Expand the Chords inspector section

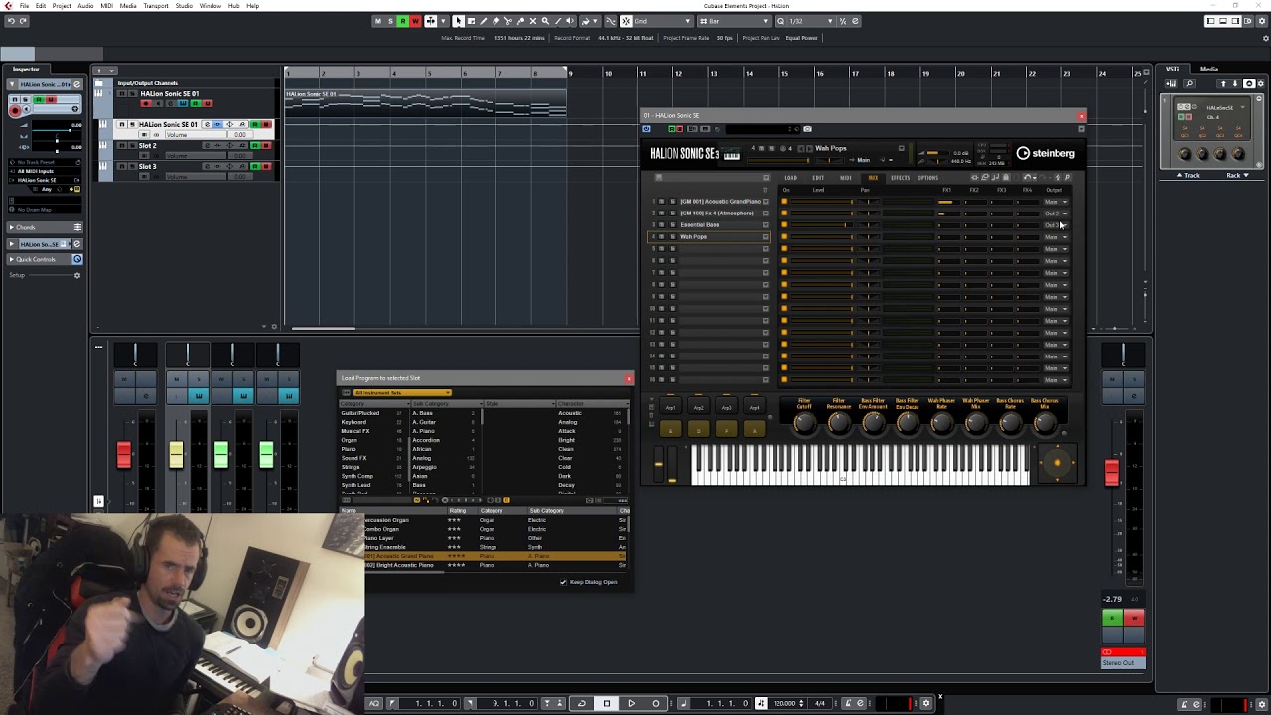click(x=46, y=227)
